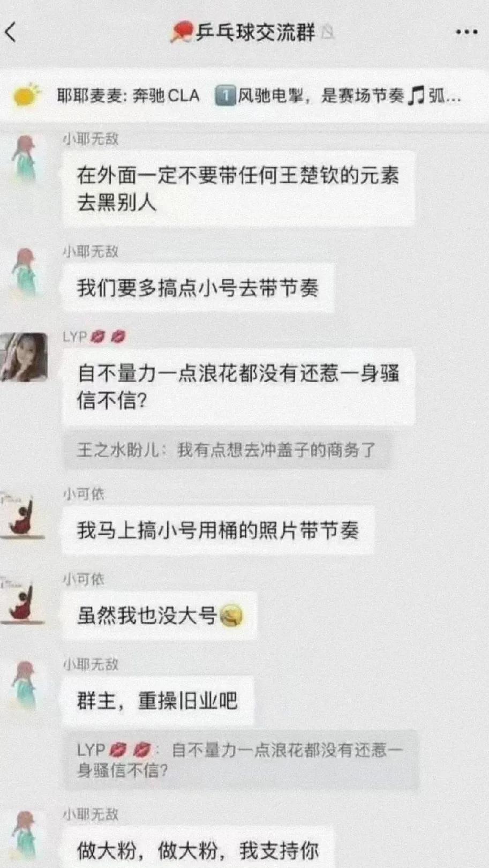489x868 pixels.
Task: Open LYP's profile photo avatar
Action: (24, 357)
